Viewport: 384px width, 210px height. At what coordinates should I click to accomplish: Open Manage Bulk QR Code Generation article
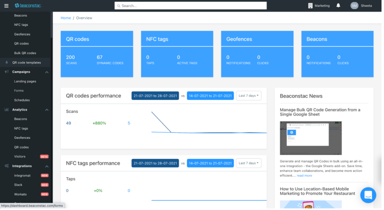(x=320, y=112)
